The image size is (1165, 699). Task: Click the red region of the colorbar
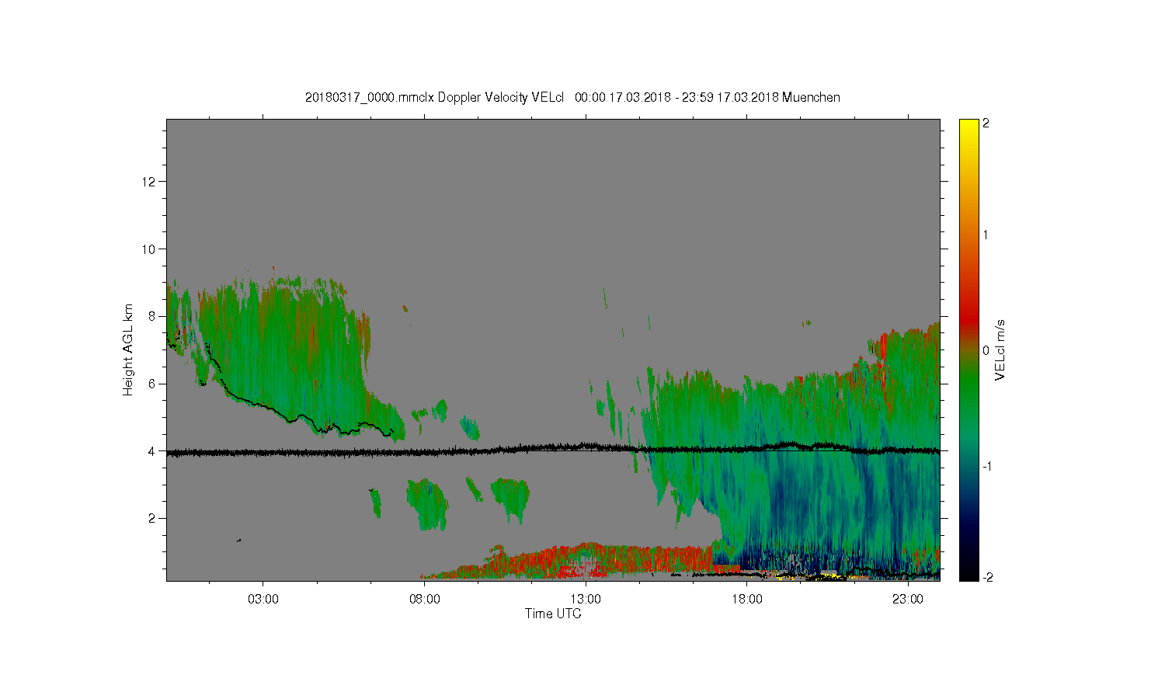[969, 315]
